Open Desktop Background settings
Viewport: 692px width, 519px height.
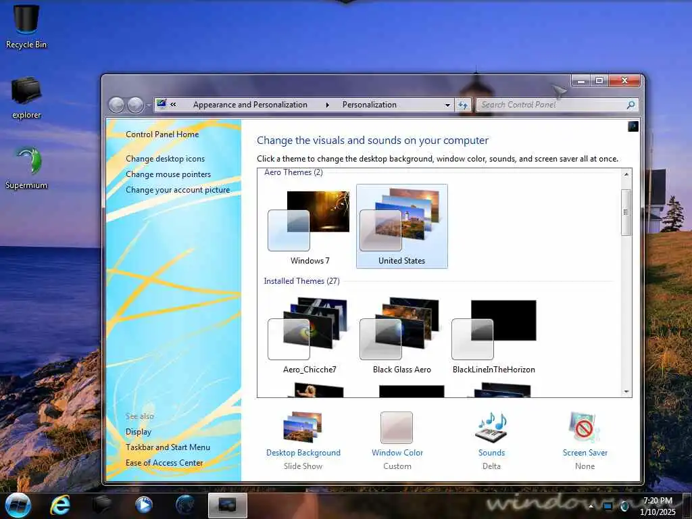coord(303,440)
